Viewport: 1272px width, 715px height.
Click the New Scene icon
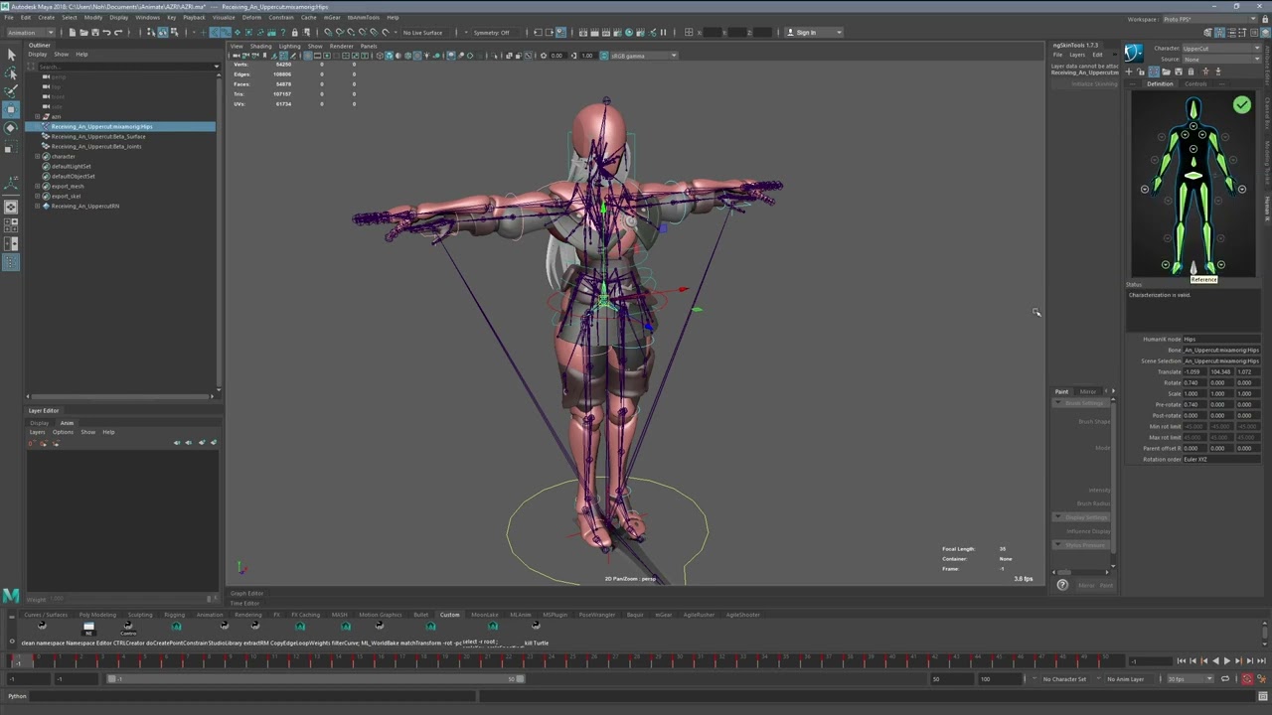(73, 32)
